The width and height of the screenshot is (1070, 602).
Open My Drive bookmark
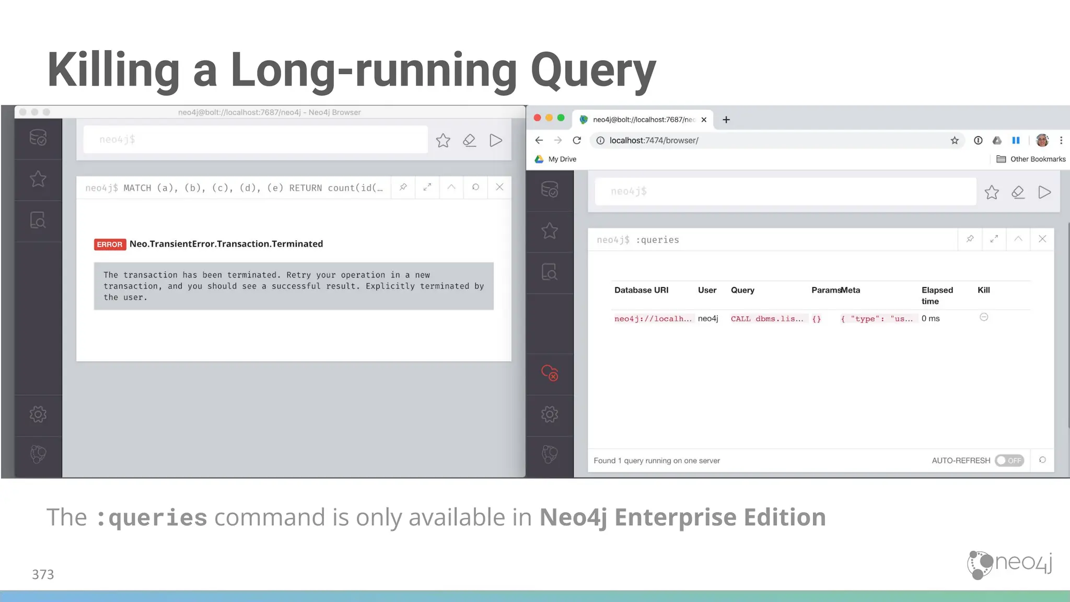pos(555,159)
